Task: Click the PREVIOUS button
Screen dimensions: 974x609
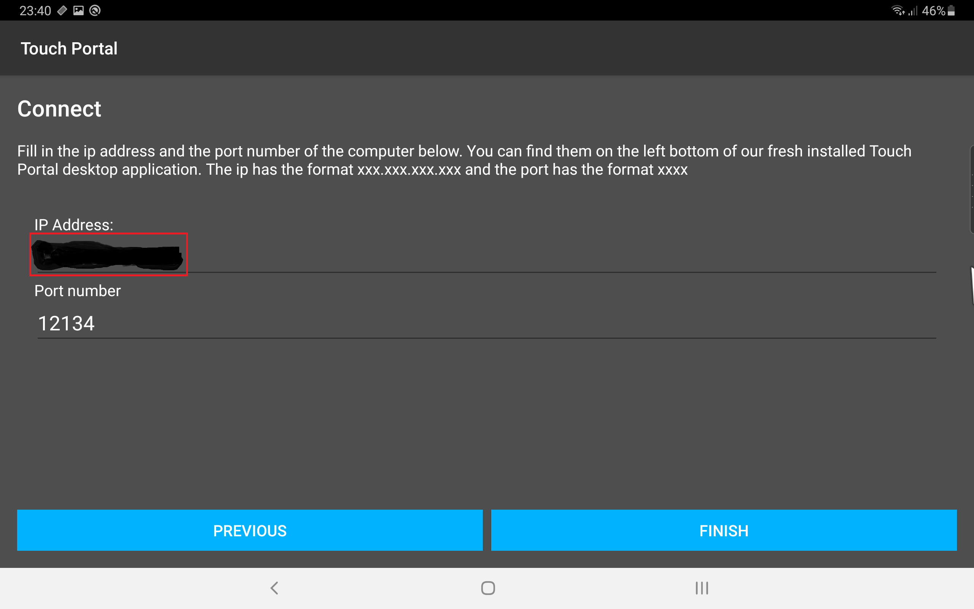Action: 250,530
